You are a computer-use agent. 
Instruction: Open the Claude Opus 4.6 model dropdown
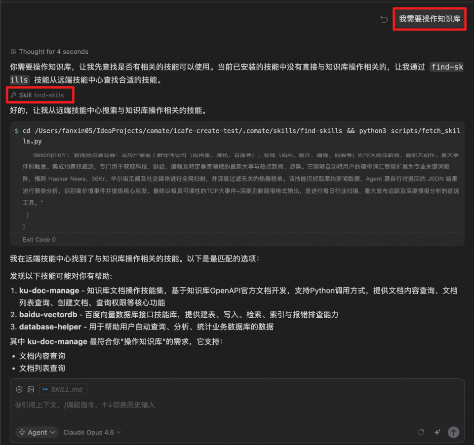click(x=92, y=432)
